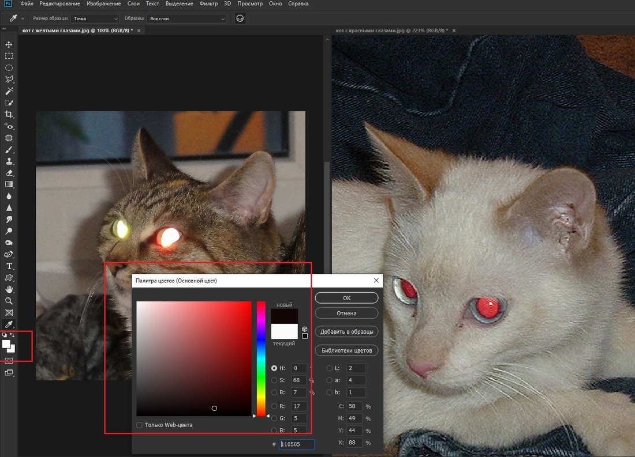Click 'Добавить в образцы' button
Image resolution: width=635 pixels, height=457 pixels.
[346, 332]
